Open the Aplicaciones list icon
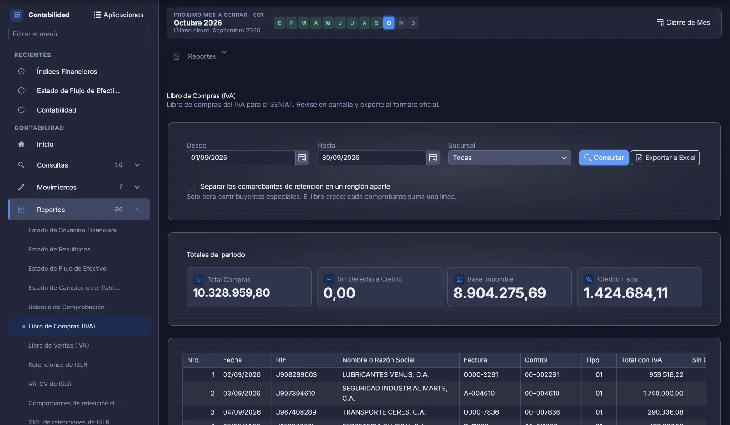730x425 pixels. (x=97, y=15)
